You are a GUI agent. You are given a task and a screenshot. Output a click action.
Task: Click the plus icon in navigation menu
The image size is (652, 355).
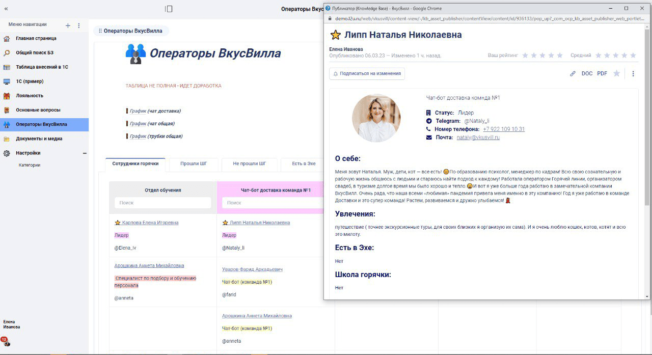point(68,25)
